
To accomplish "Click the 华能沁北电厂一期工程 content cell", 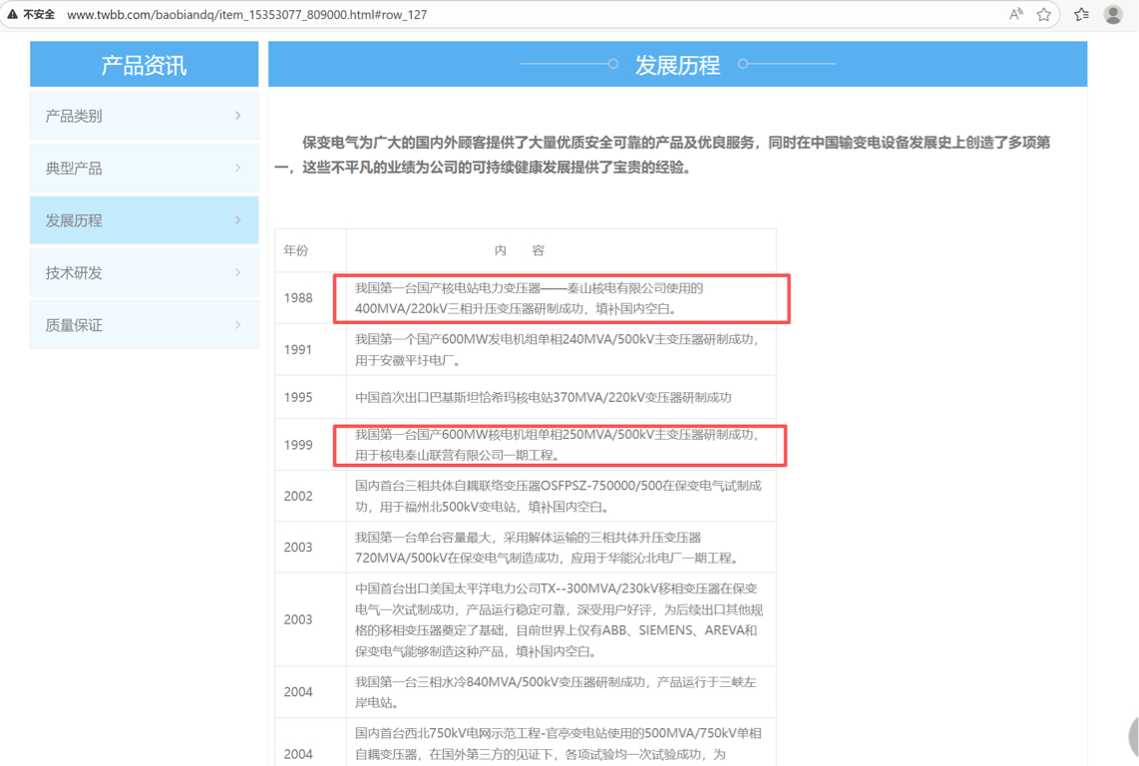I will (561, 548).
